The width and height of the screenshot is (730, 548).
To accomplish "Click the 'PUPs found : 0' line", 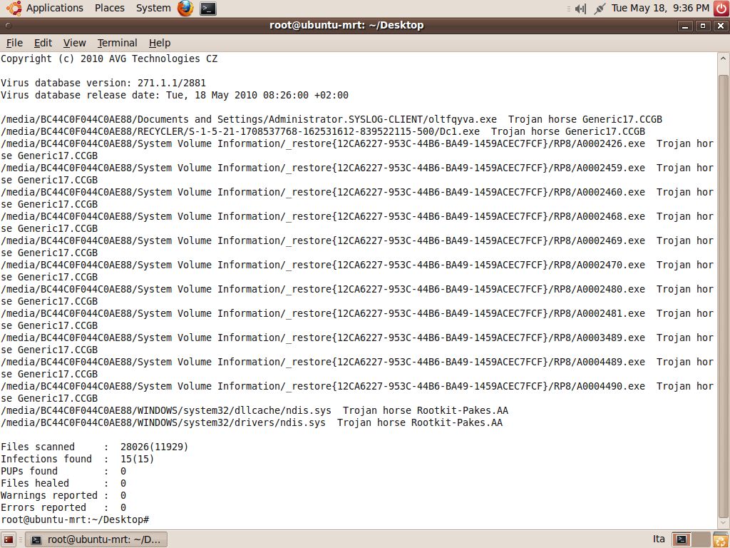I will point(63,471).
